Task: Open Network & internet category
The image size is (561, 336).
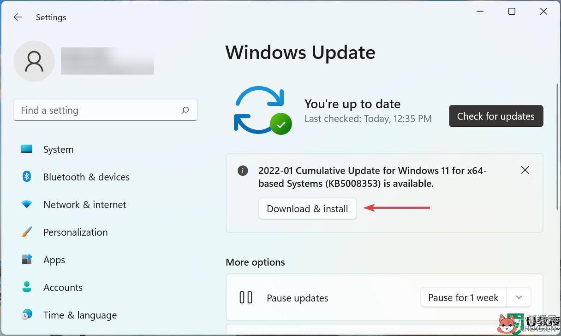Action: [x=84, y=205]
